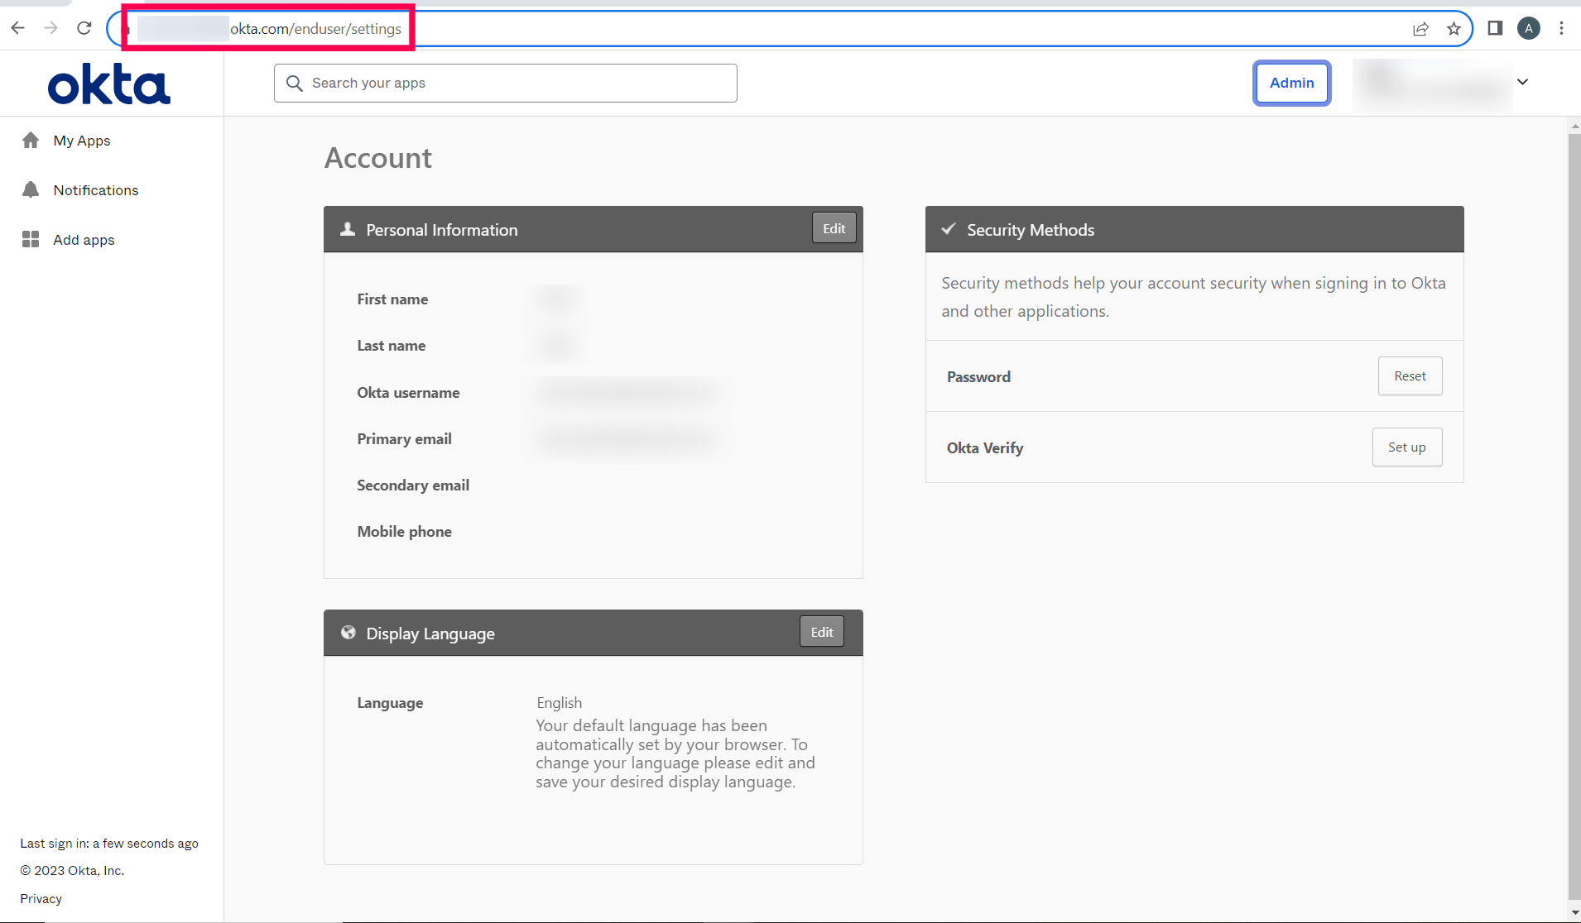Screen dimensions: 1581x923
Task: Click the Admin button
Action: 1292,83
